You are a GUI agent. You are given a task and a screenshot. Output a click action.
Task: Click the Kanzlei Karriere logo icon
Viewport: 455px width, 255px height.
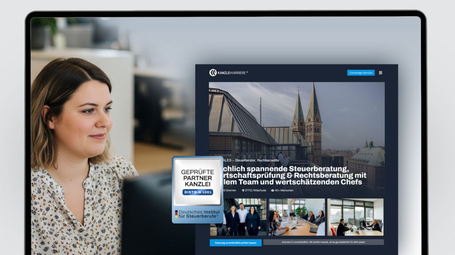click(213, 73)
